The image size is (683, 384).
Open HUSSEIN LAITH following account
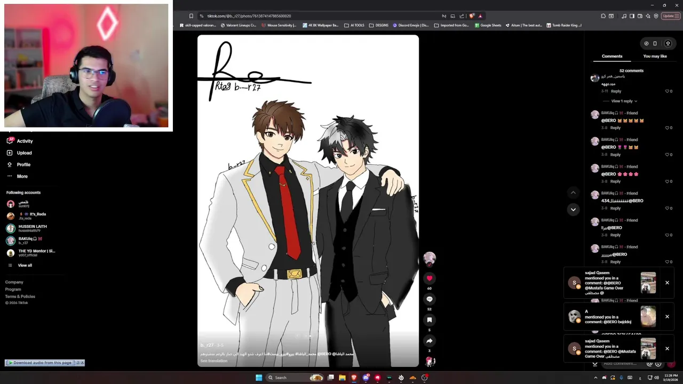click(27, 228)
